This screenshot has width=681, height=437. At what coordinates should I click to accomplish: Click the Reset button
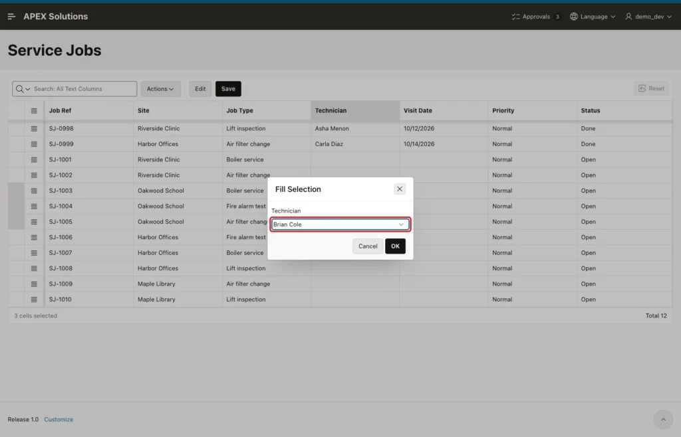651,88
